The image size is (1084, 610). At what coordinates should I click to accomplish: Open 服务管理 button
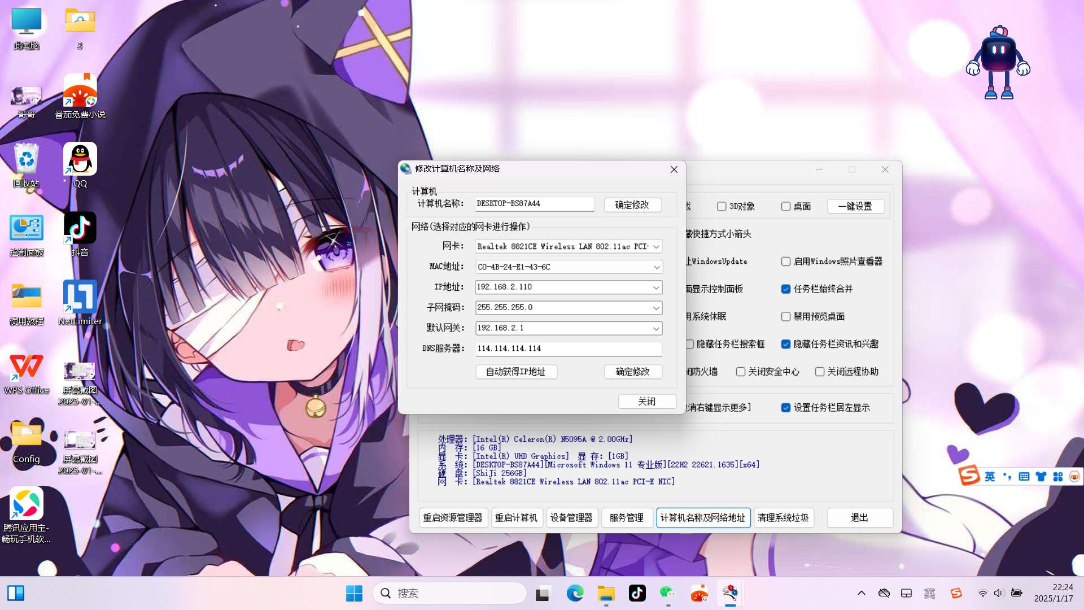627,518
